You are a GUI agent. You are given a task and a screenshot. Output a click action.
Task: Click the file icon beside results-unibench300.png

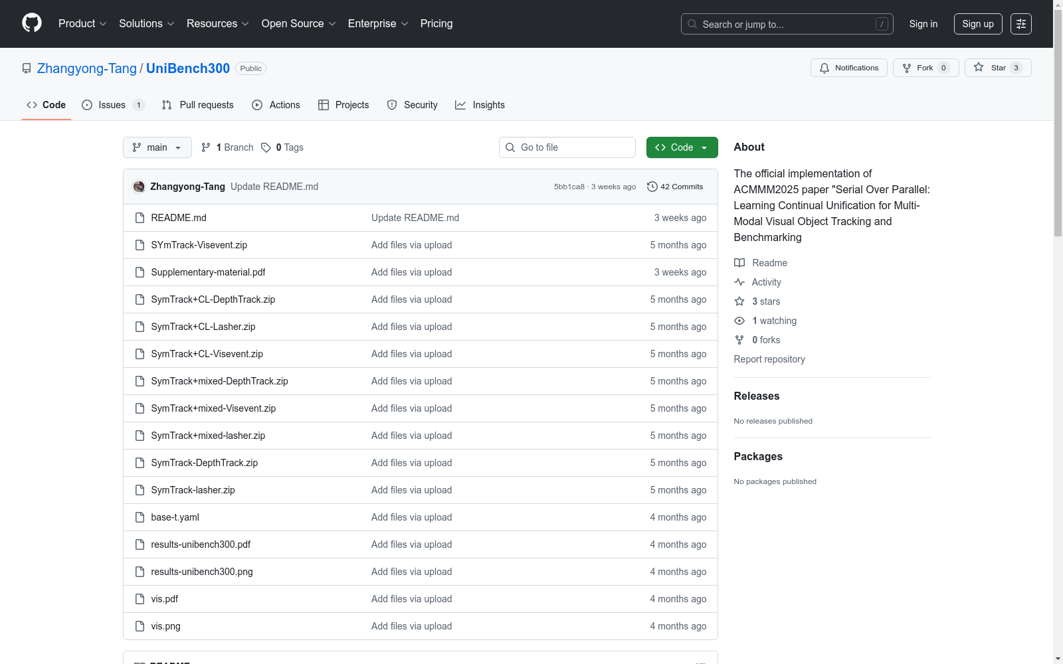140,572
